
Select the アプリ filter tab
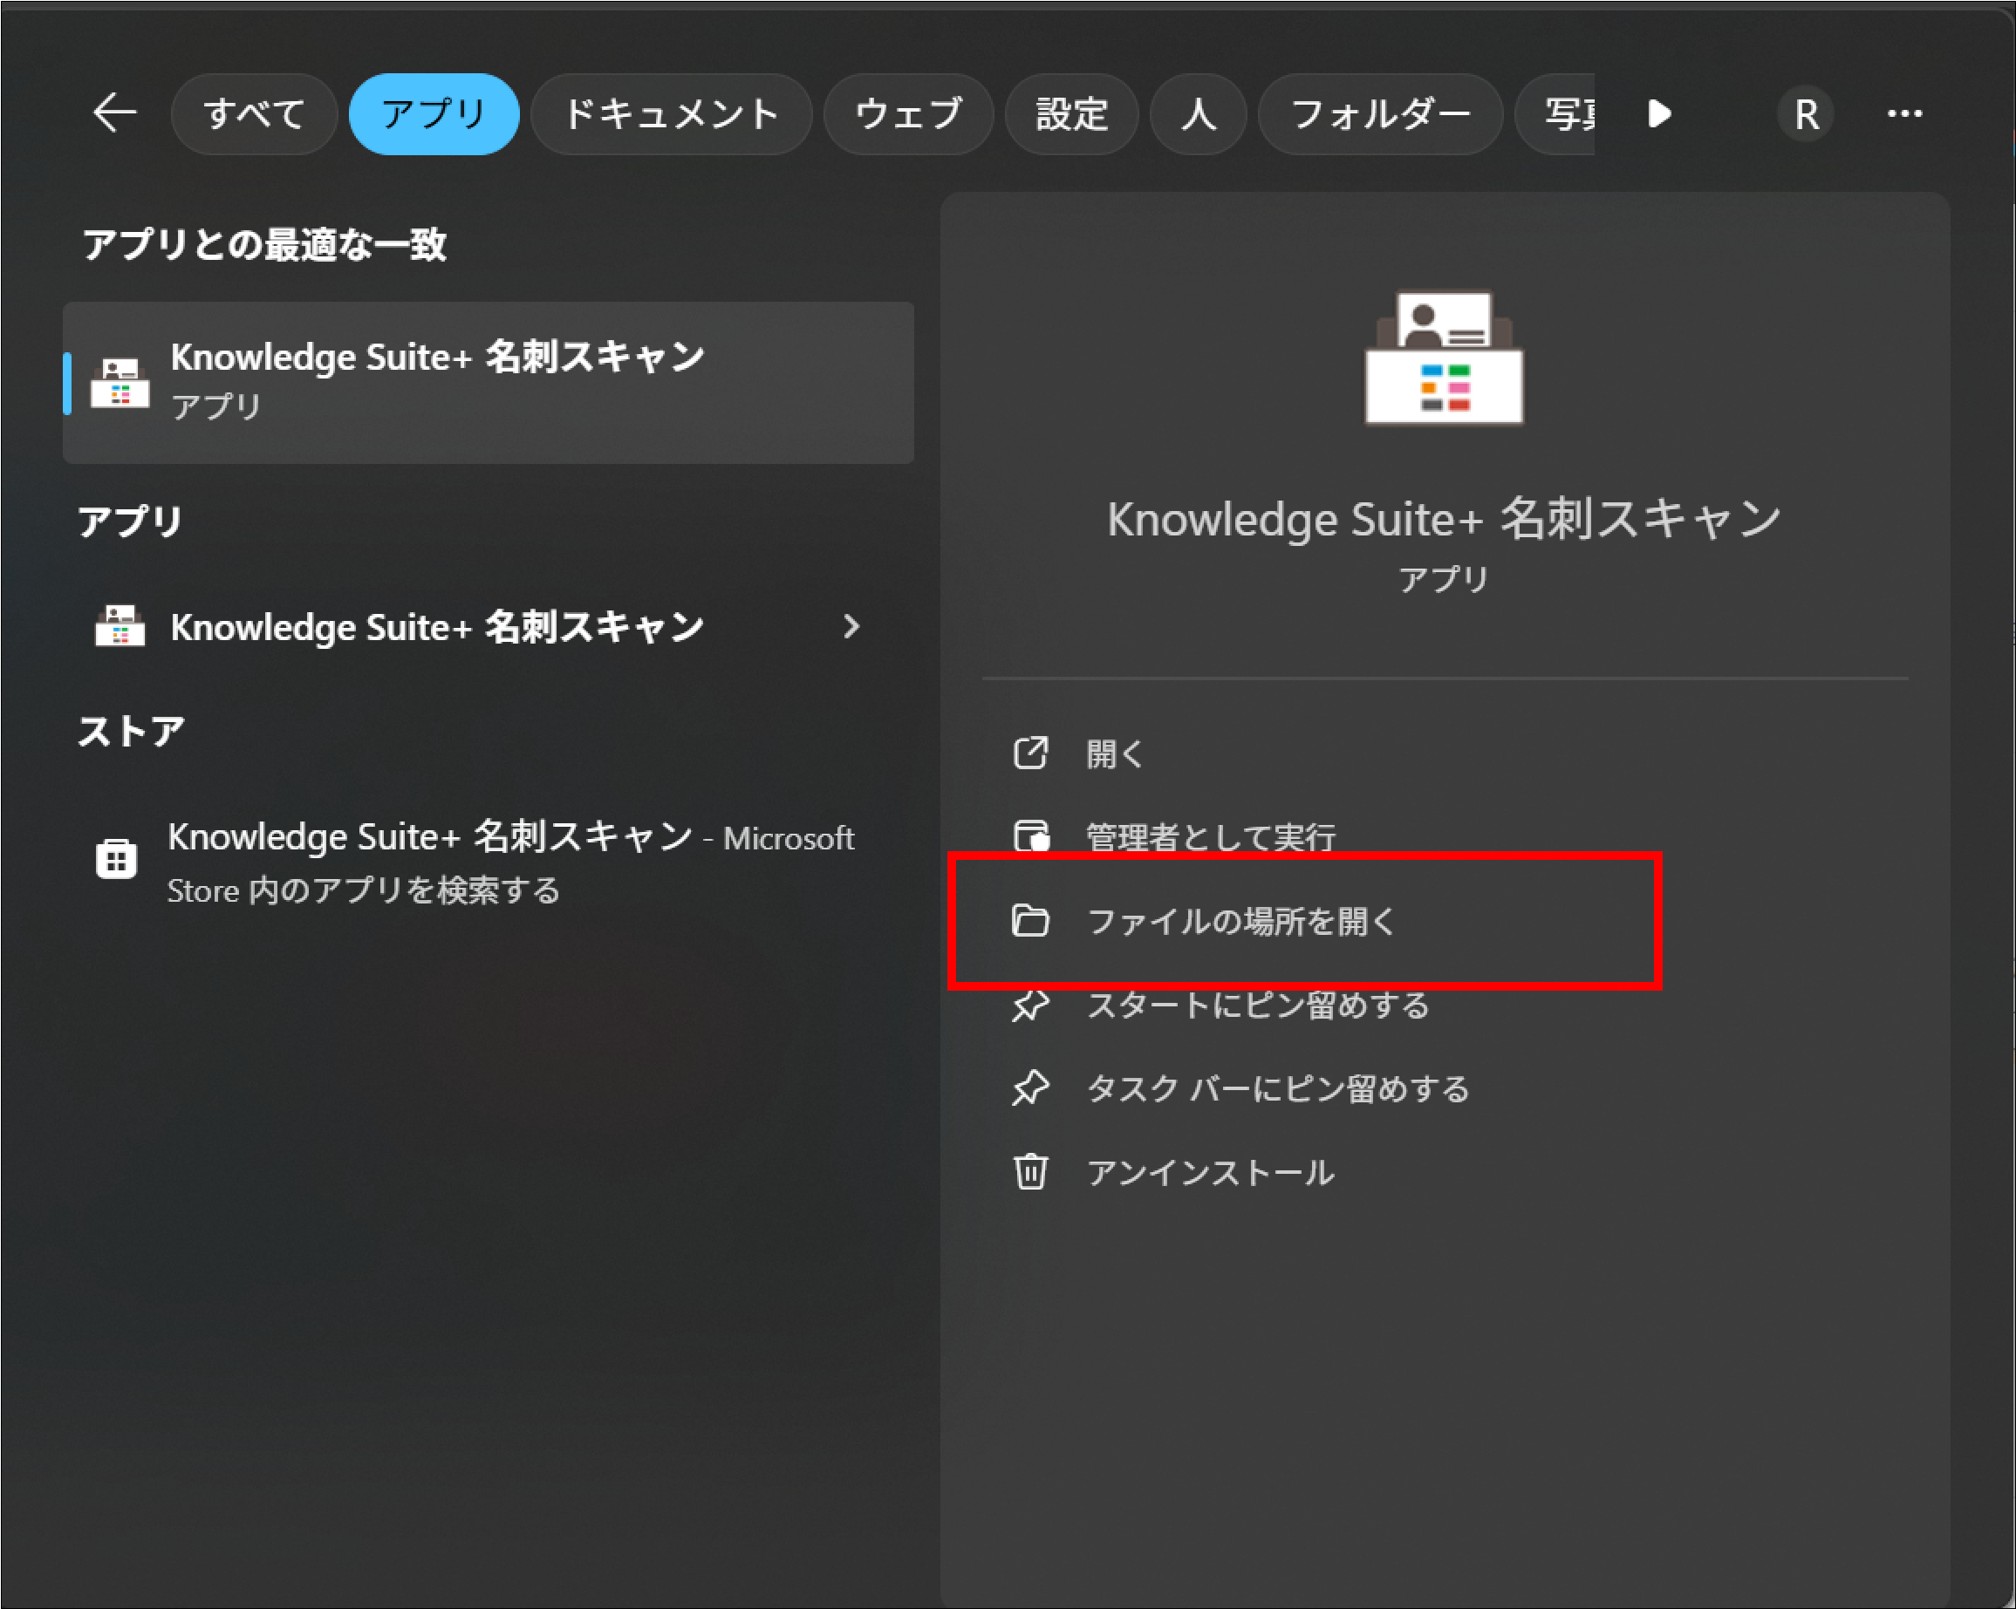(434, 114)
